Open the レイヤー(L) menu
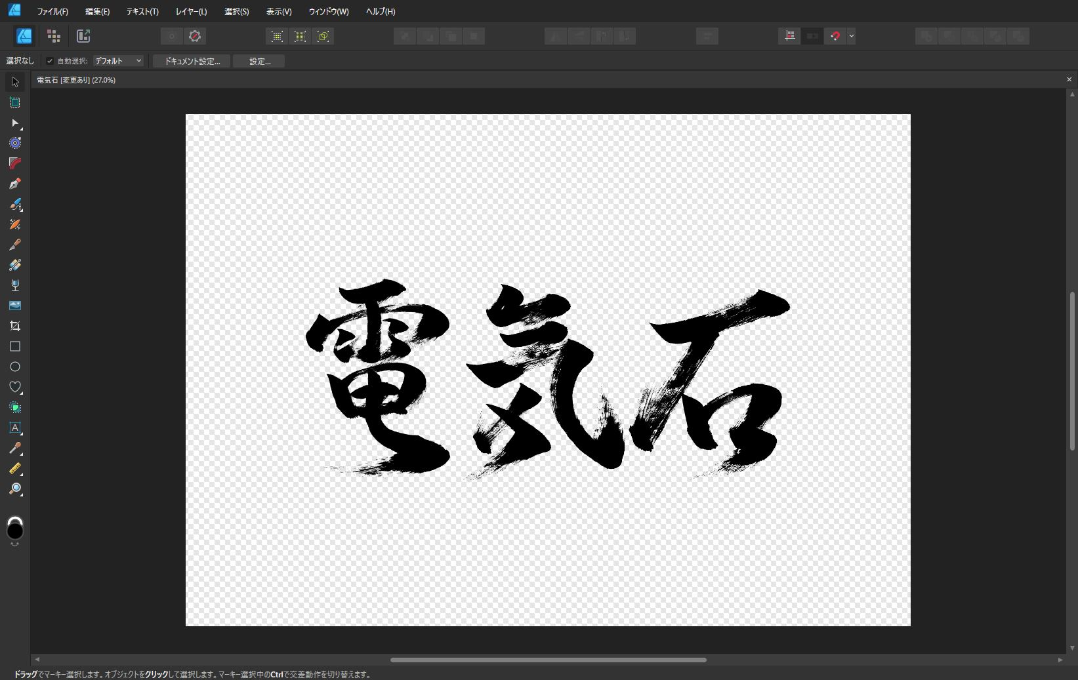 (191, 12)
